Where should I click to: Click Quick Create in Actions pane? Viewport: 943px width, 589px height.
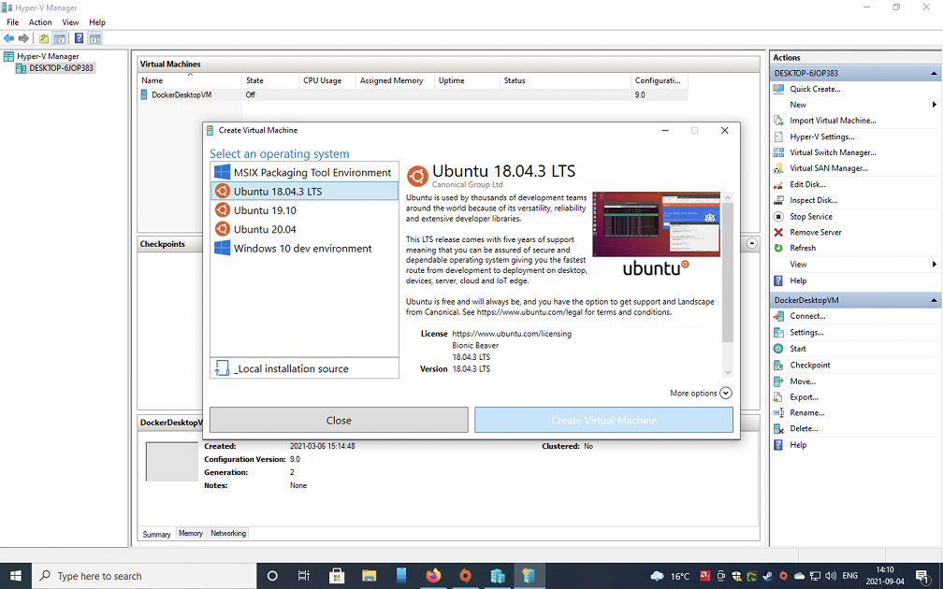pyautogui.click(x=815, y=89)
